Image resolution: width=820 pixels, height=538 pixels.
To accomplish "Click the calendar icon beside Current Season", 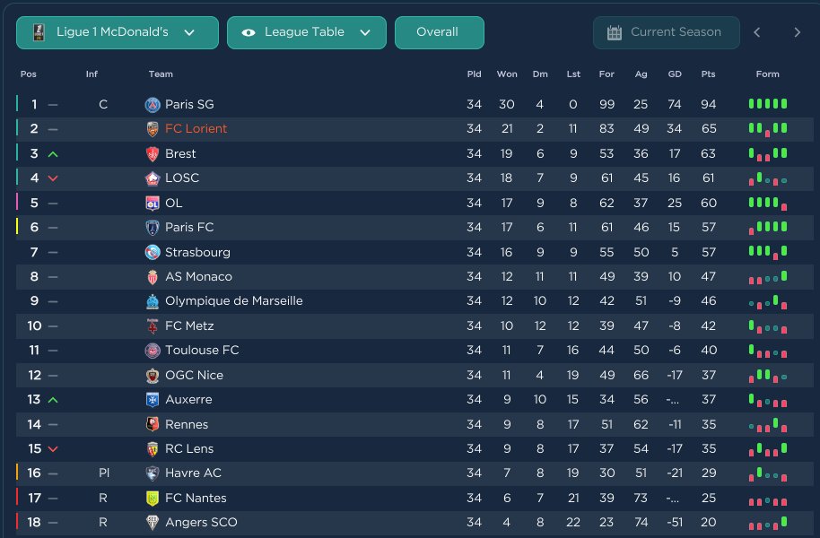I will coord(615,32).
